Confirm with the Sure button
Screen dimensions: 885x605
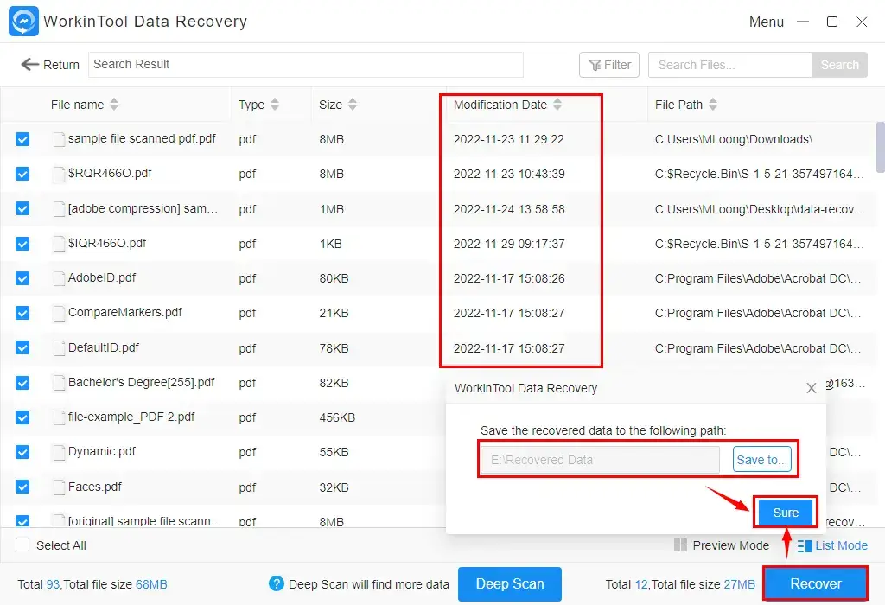coord(785,513)
